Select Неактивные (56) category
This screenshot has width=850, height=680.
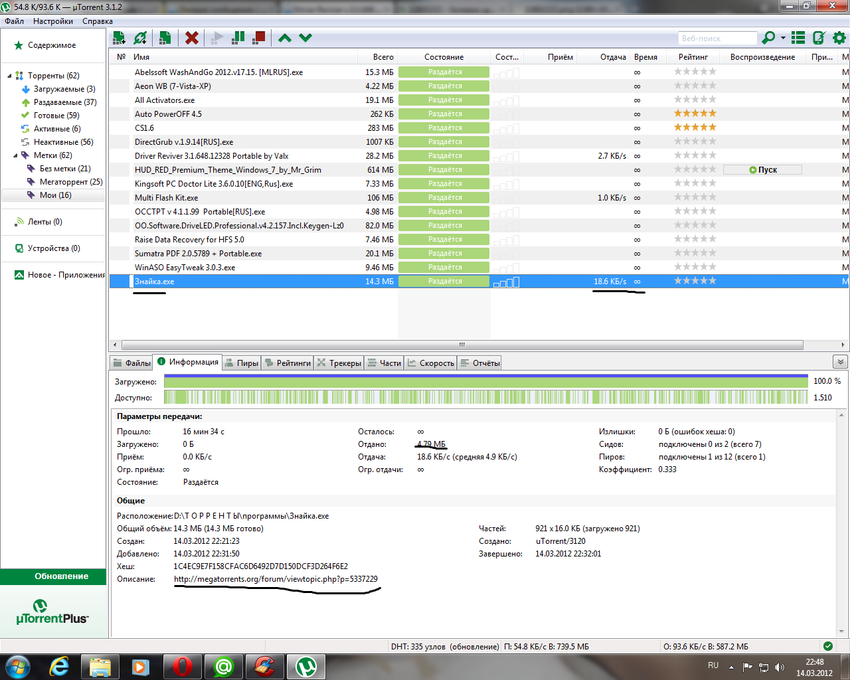tap(63, 142)
